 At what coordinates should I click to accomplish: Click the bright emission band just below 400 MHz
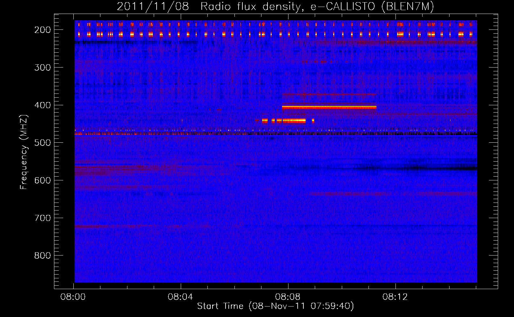coord(329,107)
